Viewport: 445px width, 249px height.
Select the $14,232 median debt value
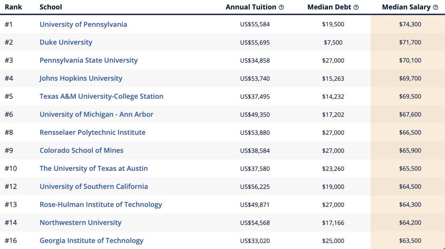tap(333, 96)
